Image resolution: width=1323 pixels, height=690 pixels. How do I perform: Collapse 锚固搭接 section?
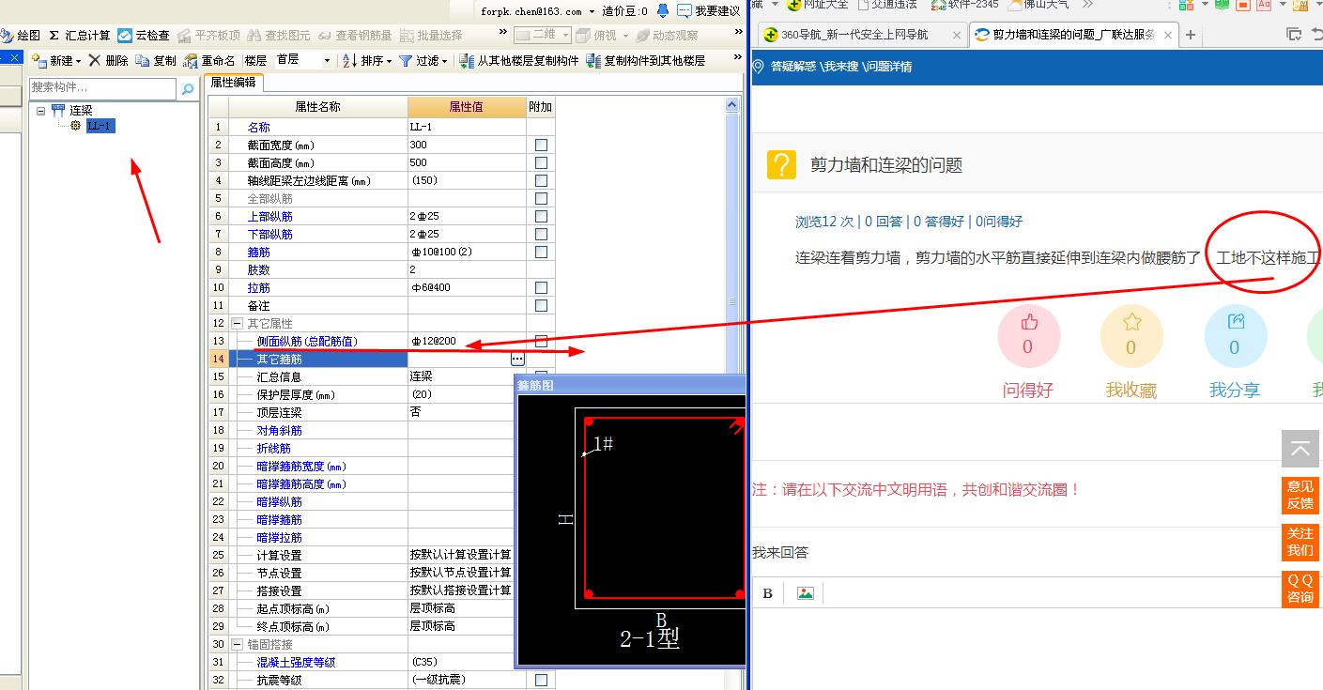(x=238, y=644)
